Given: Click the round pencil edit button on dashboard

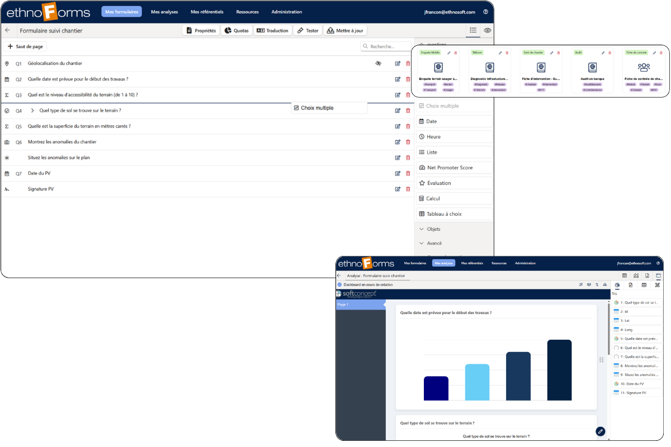Looking at the screenshot, I should pyautogui.click(x=600, y=431).
